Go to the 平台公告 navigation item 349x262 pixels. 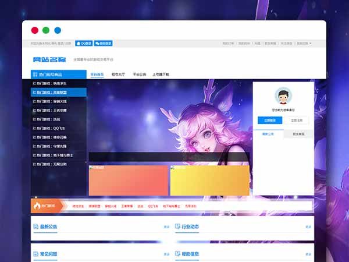tap(140, 75)
